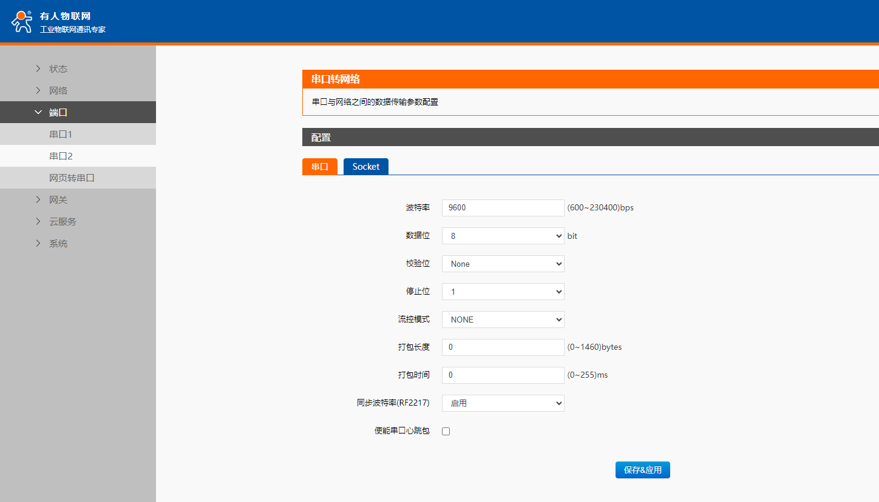Open the 校验位 dropdown
The width and height of the screenshot is (879, 502).
503,264
